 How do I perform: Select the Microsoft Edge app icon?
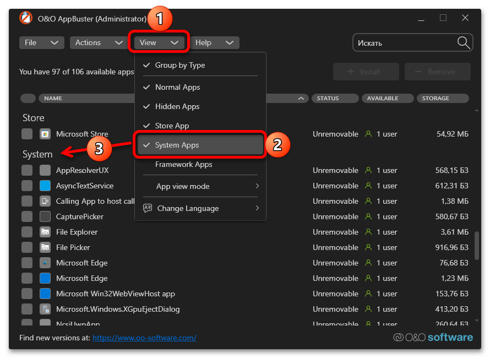[x=45, y=263]
